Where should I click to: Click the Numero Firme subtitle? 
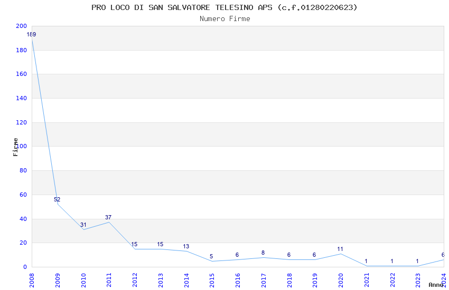click(x=224, y=19)
